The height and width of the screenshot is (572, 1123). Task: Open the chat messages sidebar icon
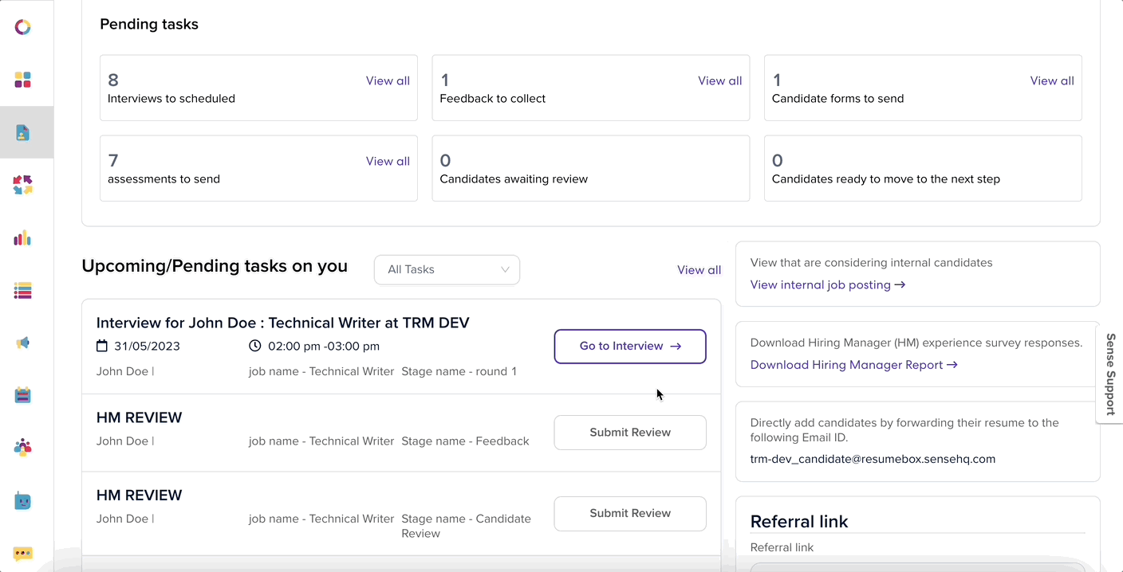coord(23,554)
